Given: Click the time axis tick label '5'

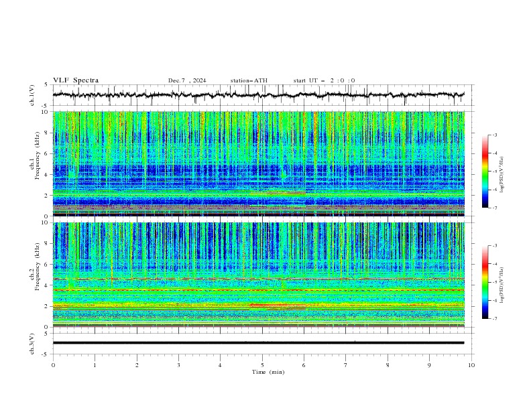Looking at the screenshot, I should (262, 365).
